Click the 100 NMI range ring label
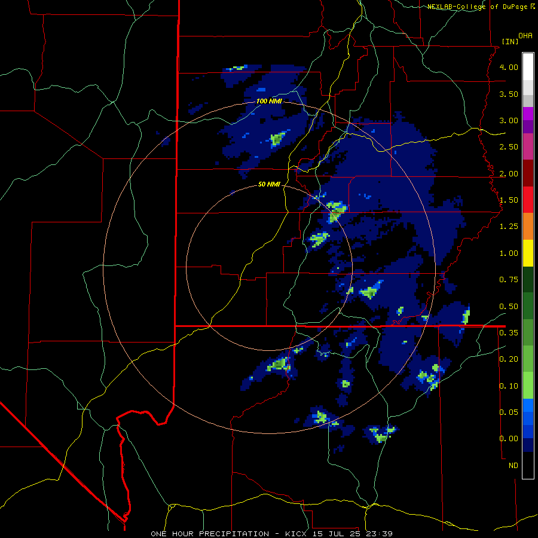The height and width of the screenshot is (538, 538). pyautogui.click(x=269, y=101)
